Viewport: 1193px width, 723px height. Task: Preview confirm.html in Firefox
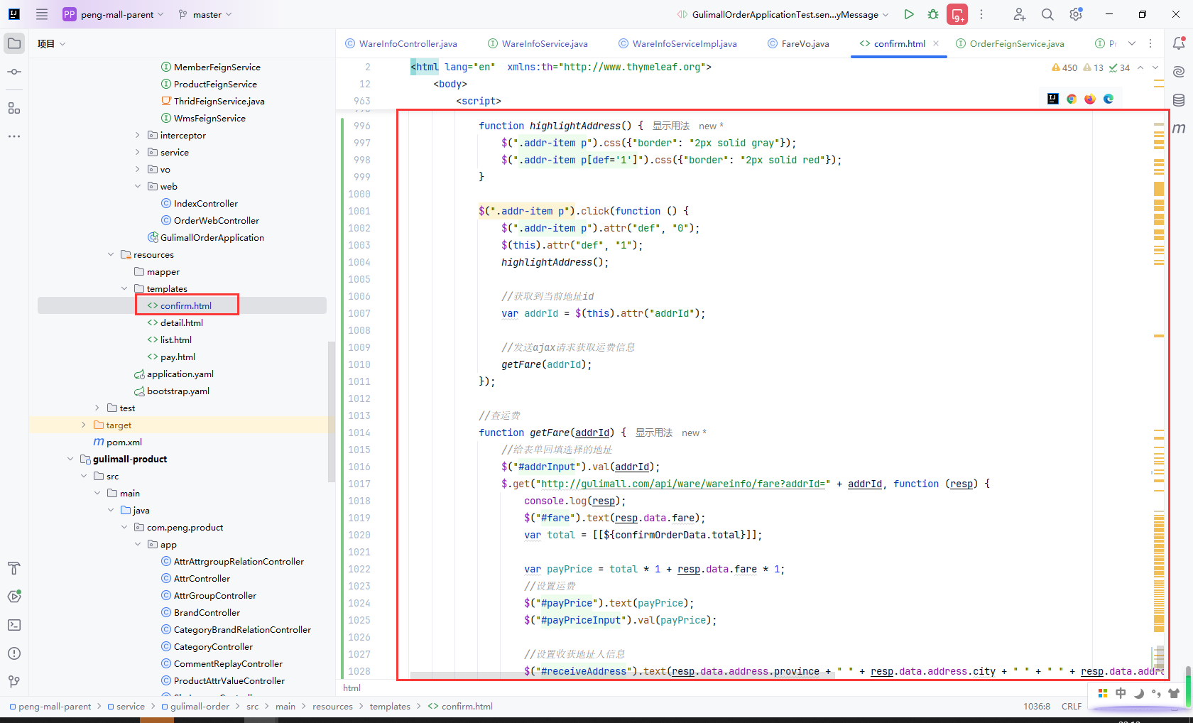[1090, 99]
